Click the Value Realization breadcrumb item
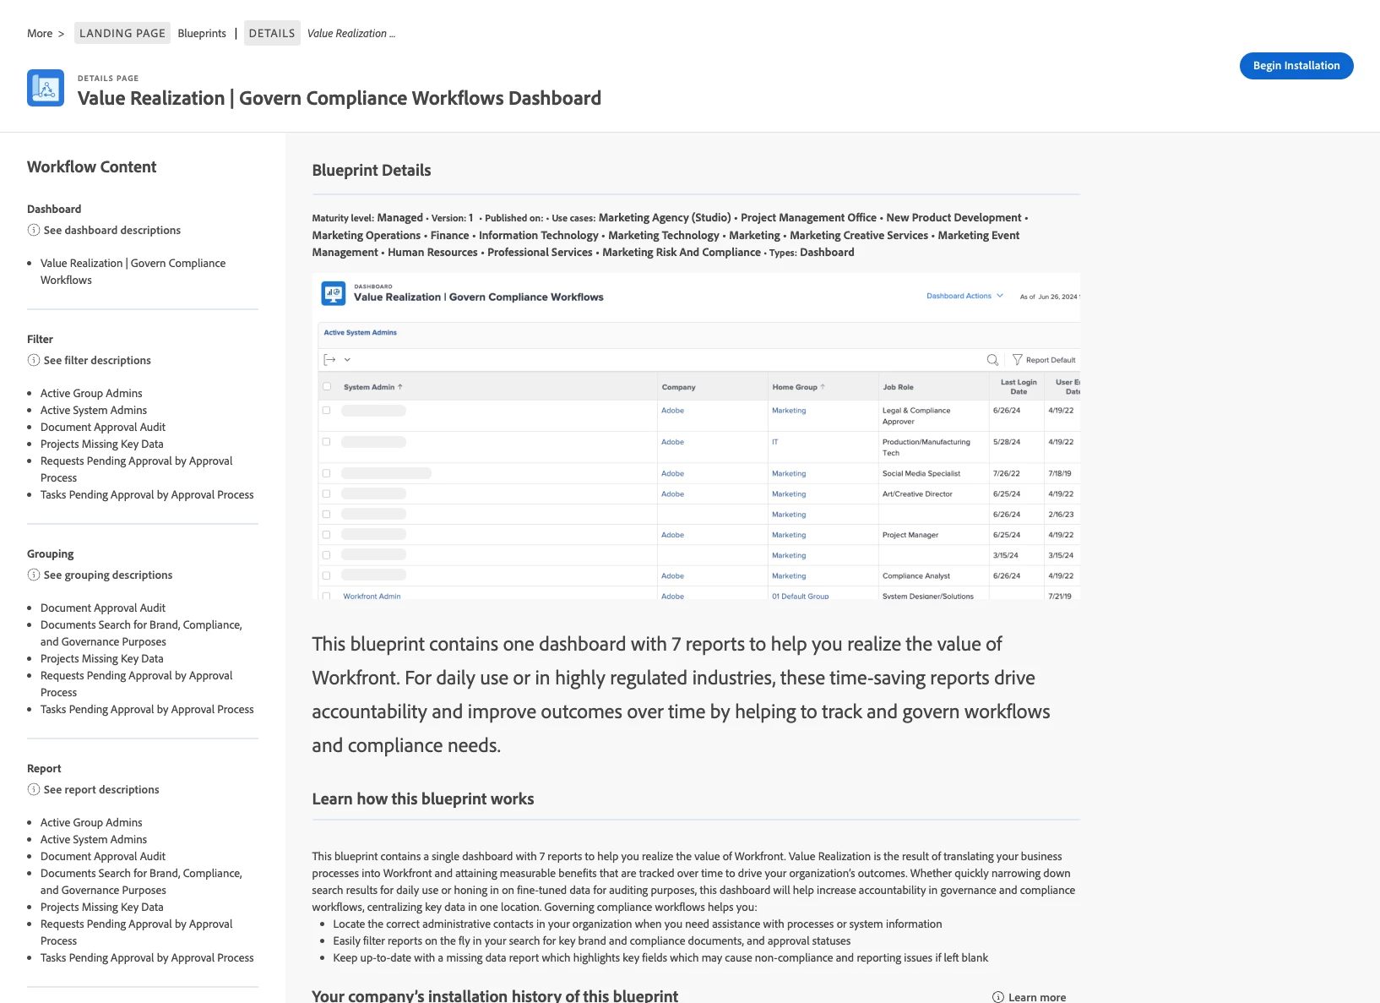Screen dimensions: 1380x1003 coord(350,34)
